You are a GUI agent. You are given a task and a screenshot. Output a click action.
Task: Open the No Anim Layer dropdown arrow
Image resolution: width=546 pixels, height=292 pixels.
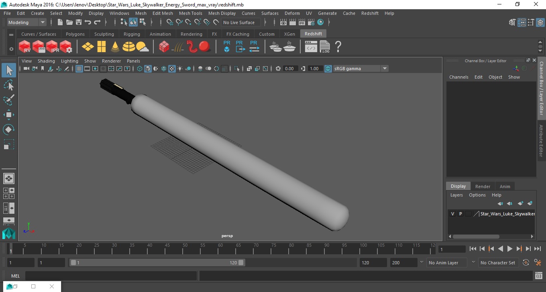422,262
